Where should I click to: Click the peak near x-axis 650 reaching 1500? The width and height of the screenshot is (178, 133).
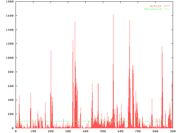coord(130,21)
